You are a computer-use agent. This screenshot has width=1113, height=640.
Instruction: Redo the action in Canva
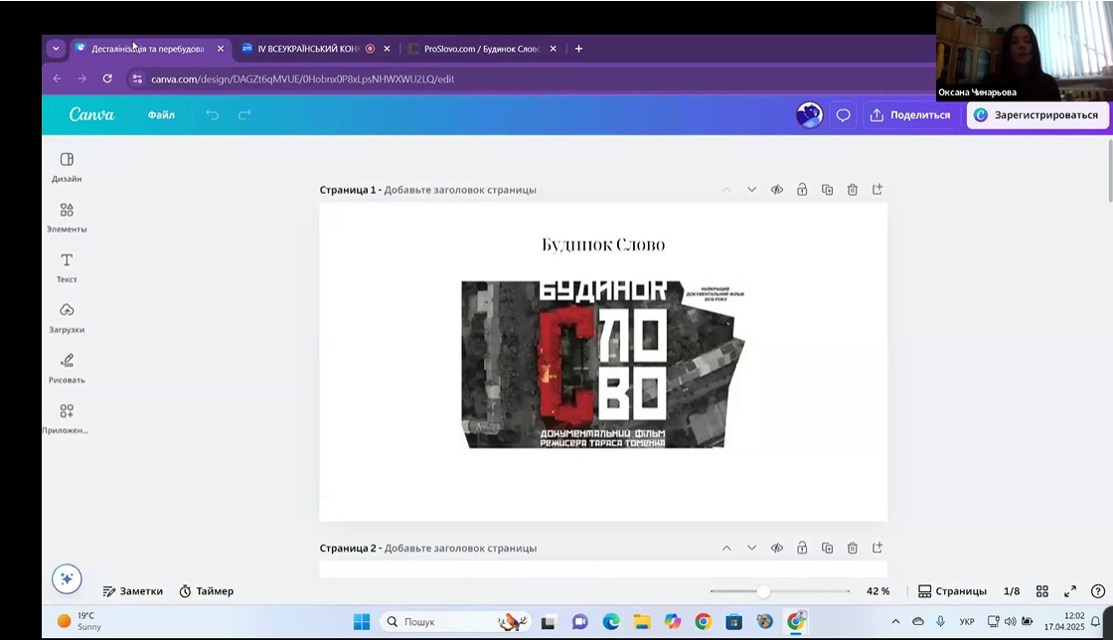coord(244,115)
